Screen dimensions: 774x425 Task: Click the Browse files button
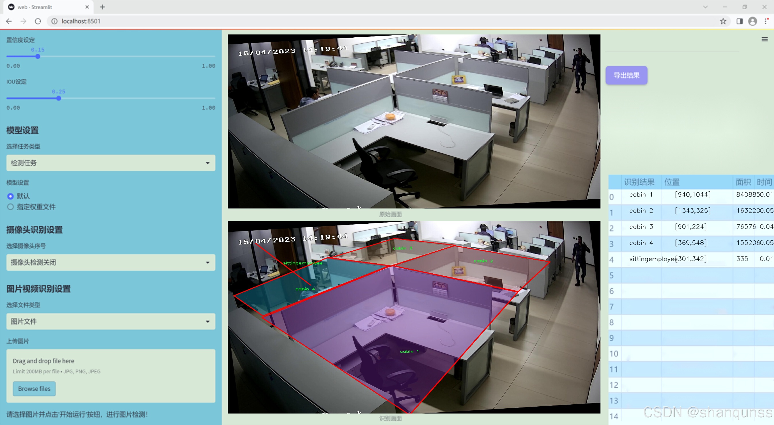34,389
